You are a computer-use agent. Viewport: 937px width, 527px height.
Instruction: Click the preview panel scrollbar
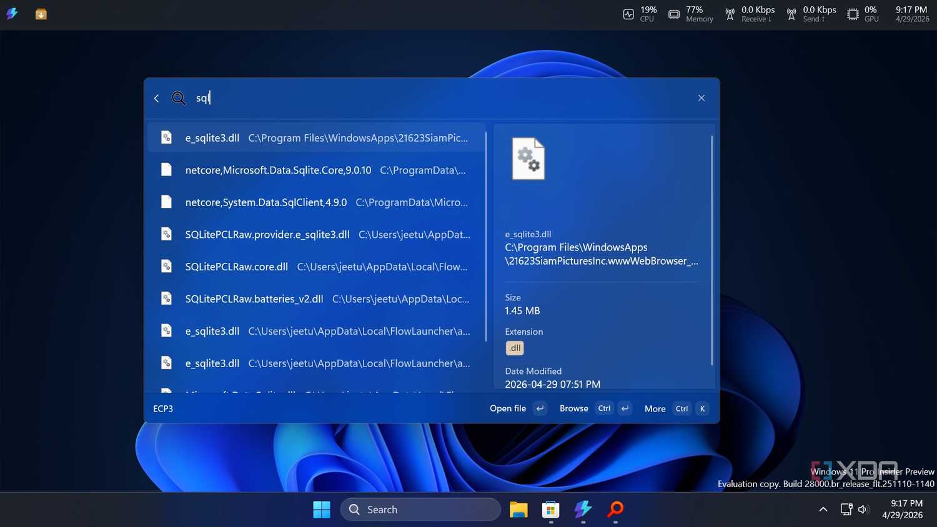pyautogui.click(x=711, y=250)
